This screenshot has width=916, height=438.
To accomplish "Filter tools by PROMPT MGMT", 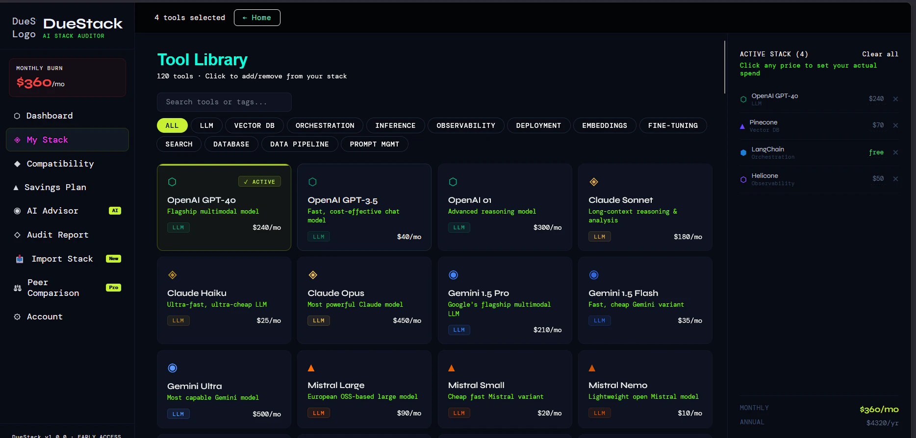I will [375, 144].
